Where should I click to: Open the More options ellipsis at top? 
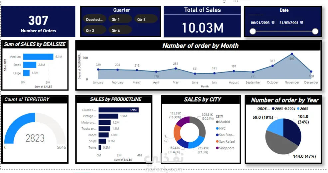(236, 1)
